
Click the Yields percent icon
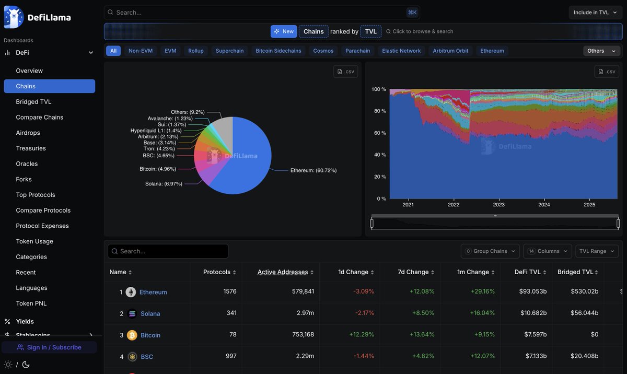7,321
